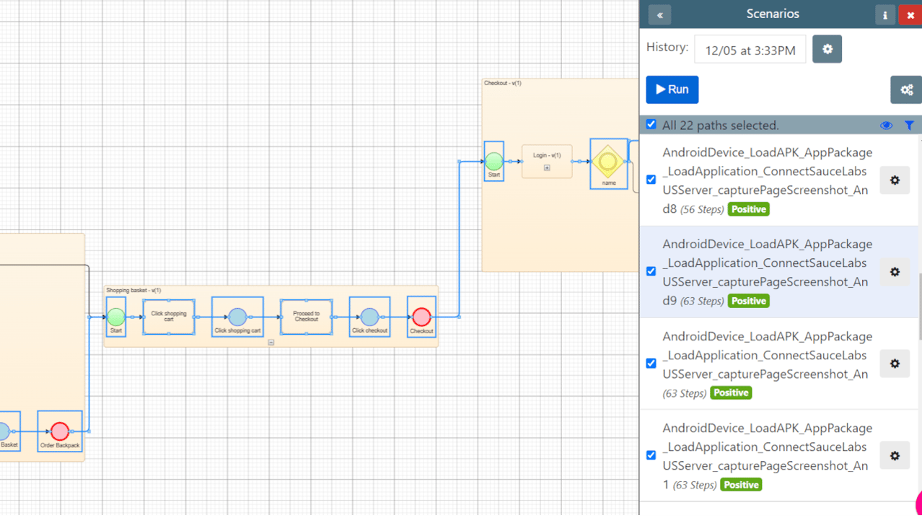Open gear settings for And9 path
This screenshot has height=518, width=922.
(x=895, y=272)
